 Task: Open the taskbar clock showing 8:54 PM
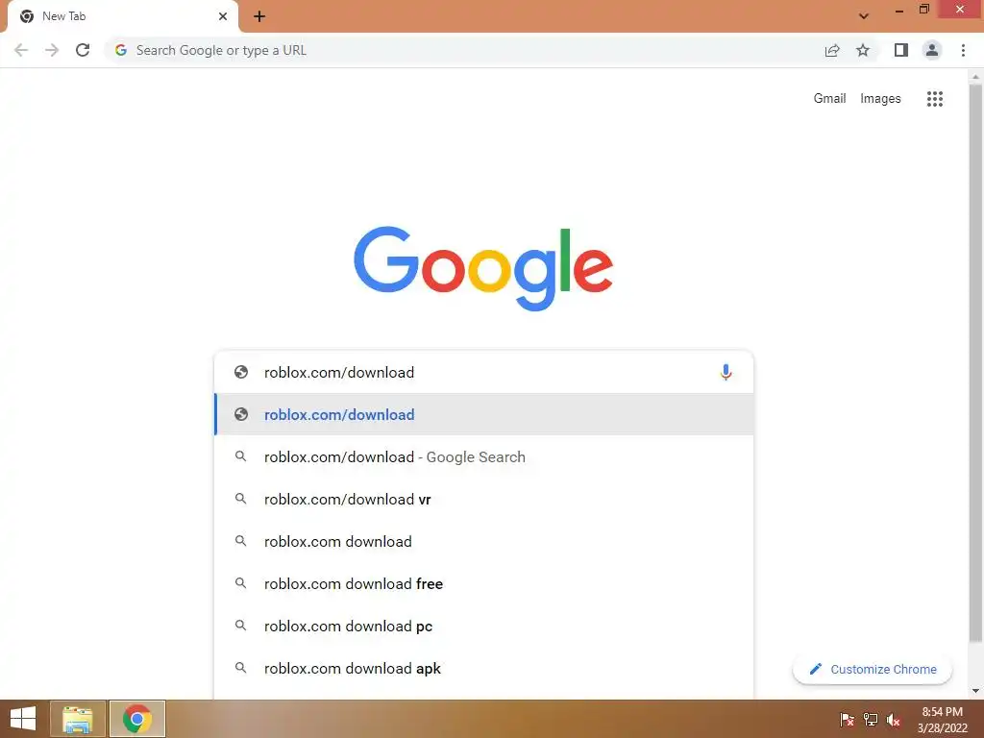942,720
